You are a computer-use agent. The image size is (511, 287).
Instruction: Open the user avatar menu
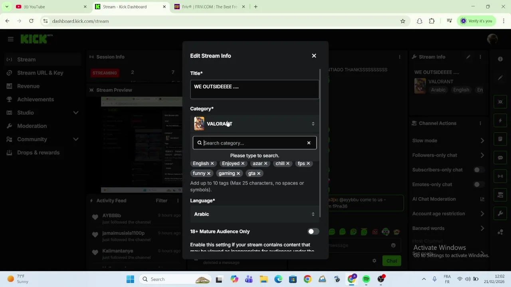click(x=492, y=39)
